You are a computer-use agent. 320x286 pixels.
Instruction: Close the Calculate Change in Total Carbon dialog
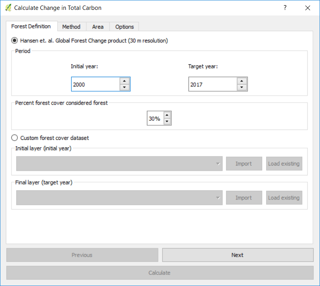(x=307, y=8)
